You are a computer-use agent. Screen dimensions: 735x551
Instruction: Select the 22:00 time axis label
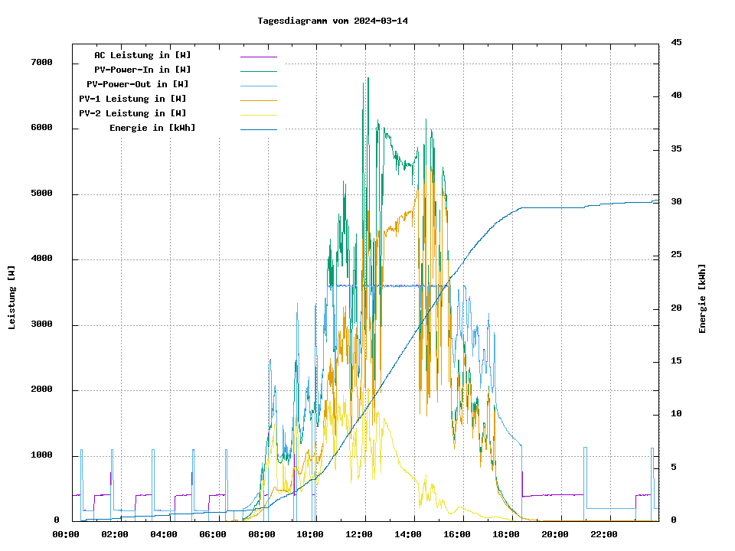coord(603,534)
